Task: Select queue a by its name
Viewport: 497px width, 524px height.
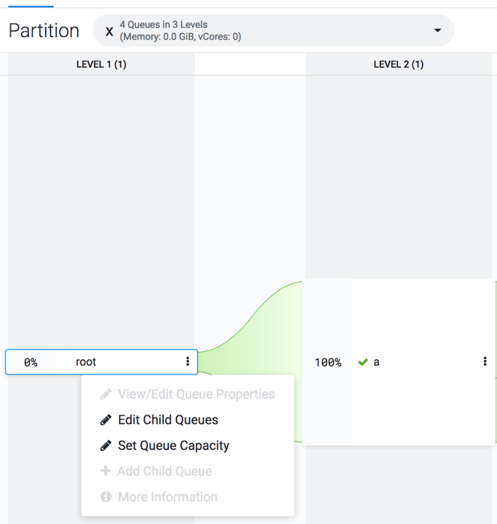Action: tap(376, 362)
